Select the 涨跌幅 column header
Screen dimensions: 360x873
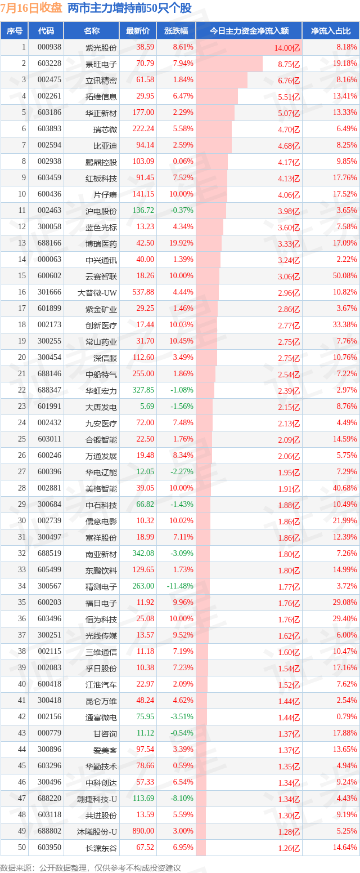pyautogui.click(x=175, y=31)
